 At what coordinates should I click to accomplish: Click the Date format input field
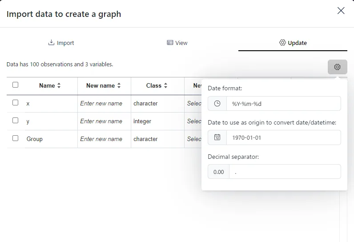284,103
